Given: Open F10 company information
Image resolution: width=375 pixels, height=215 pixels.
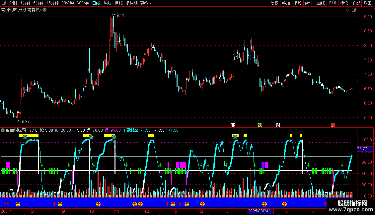Looking at the screenshot, I should 333,3.
